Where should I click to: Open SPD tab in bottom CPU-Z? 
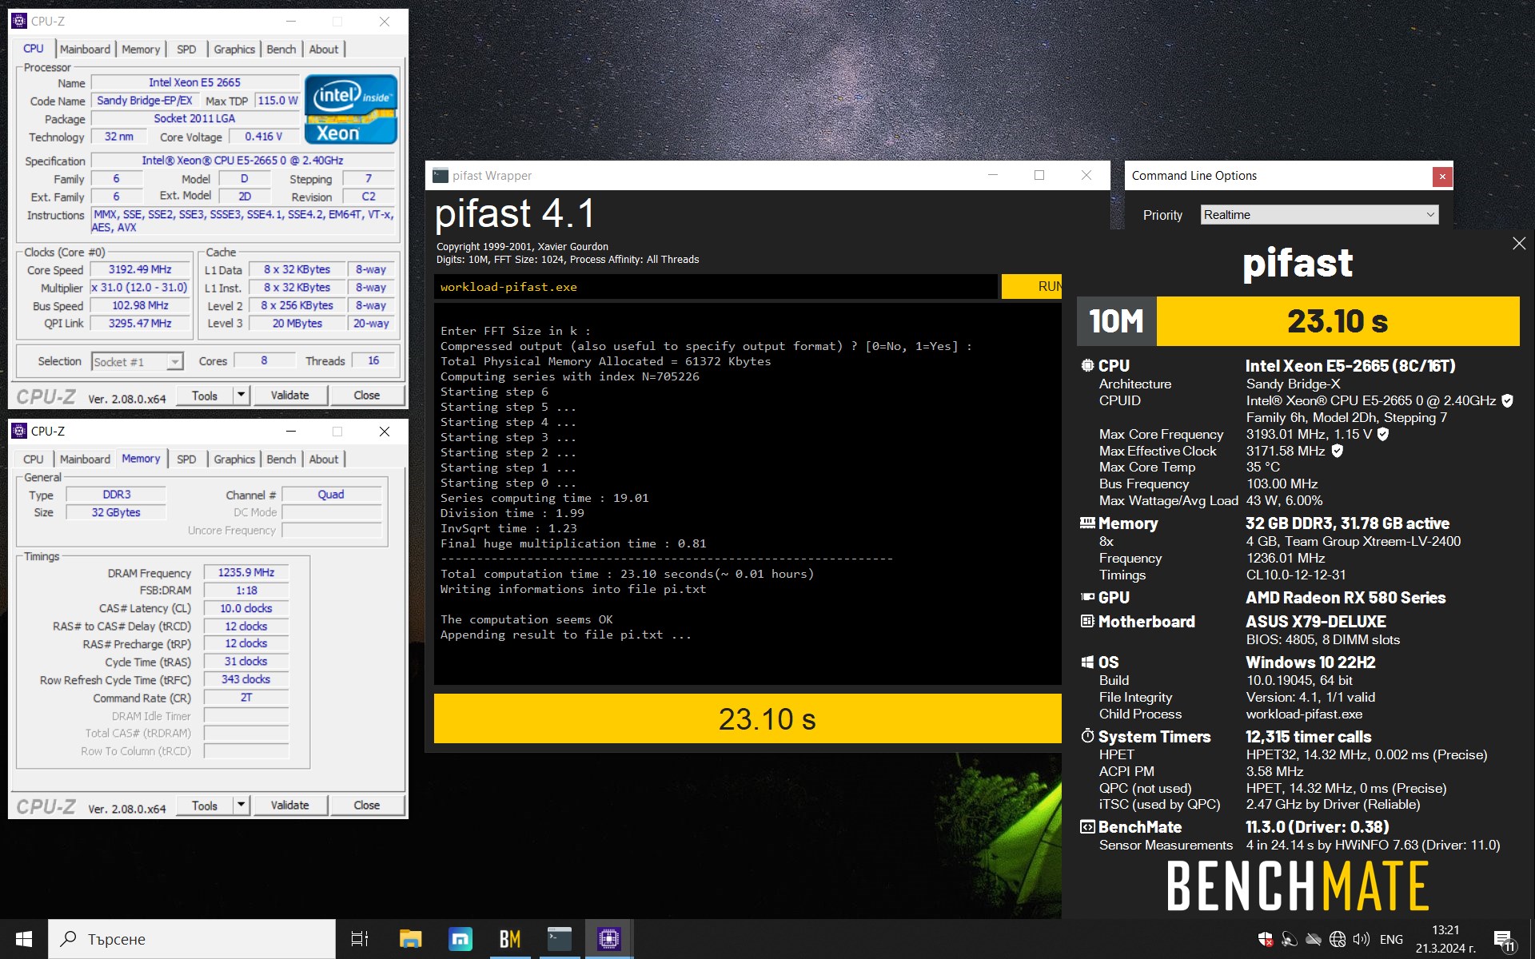[186, 460]
